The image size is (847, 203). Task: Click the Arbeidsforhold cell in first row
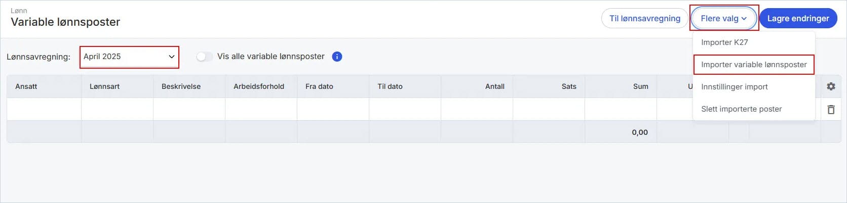point(261,109)
